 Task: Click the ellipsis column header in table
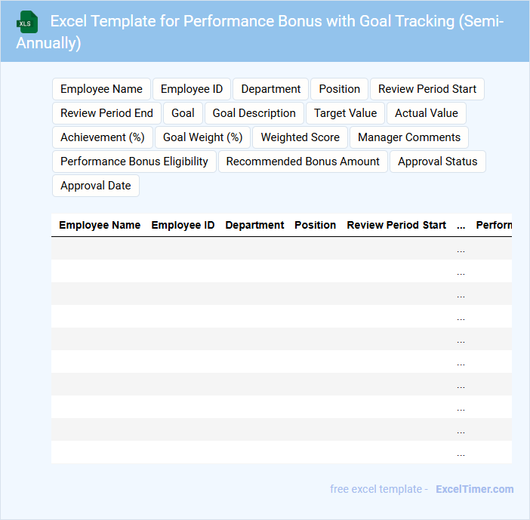461,225
